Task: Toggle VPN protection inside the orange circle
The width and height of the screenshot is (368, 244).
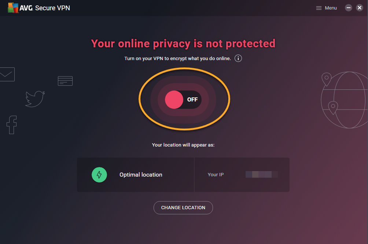Action: click(x=183, y=99)
